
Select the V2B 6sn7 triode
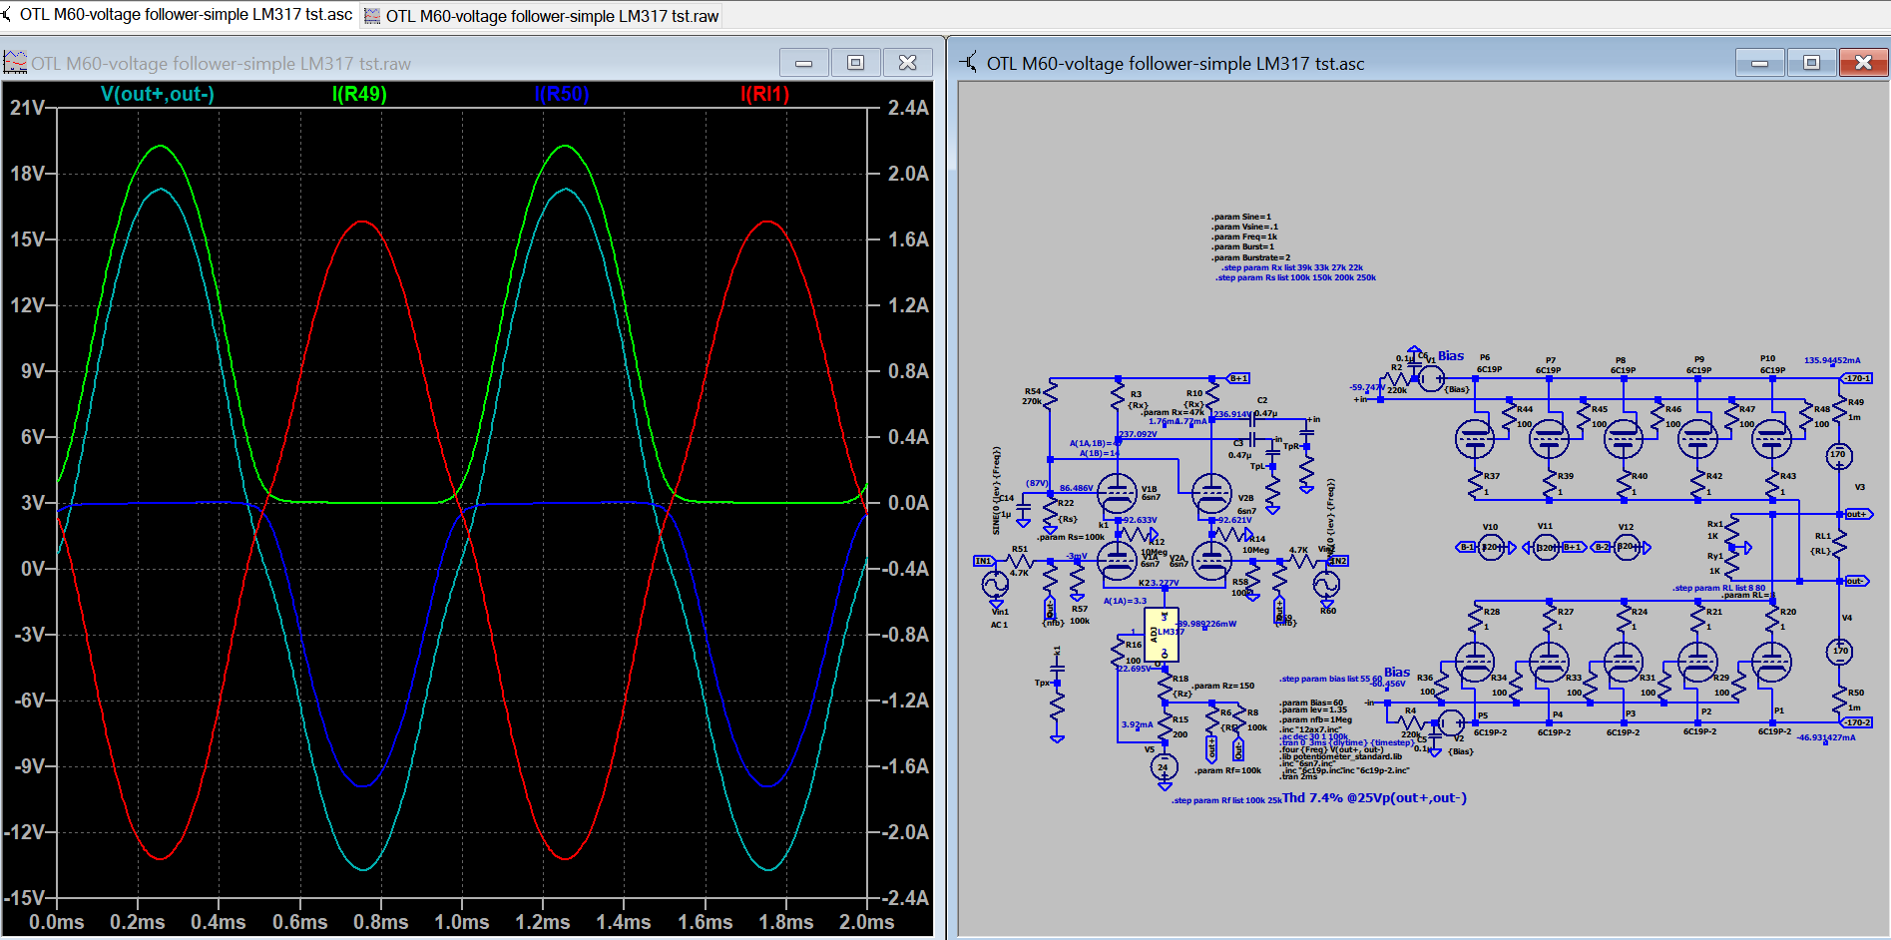[1211, 491]
